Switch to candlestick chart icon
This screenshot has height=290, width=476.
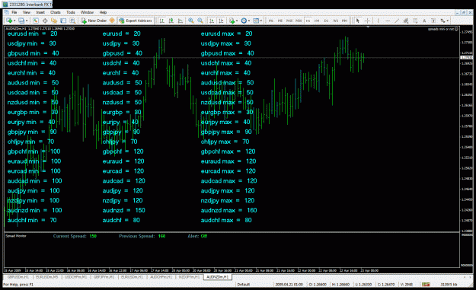171,21
